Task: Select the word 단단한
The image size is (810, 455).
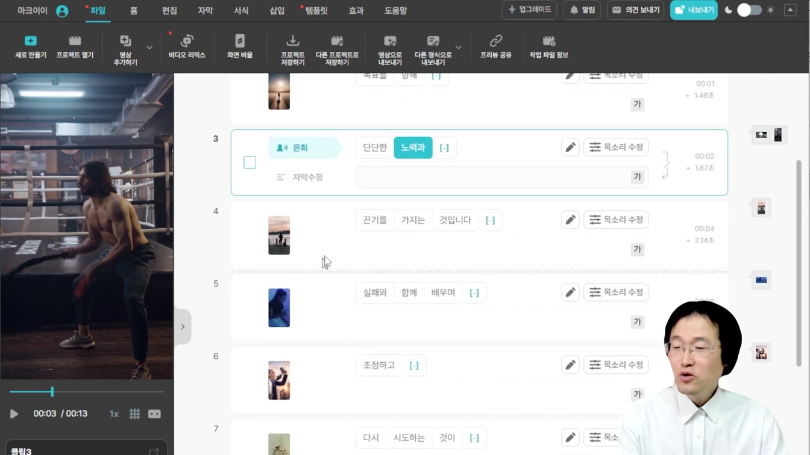Action: tap(375, 147)
